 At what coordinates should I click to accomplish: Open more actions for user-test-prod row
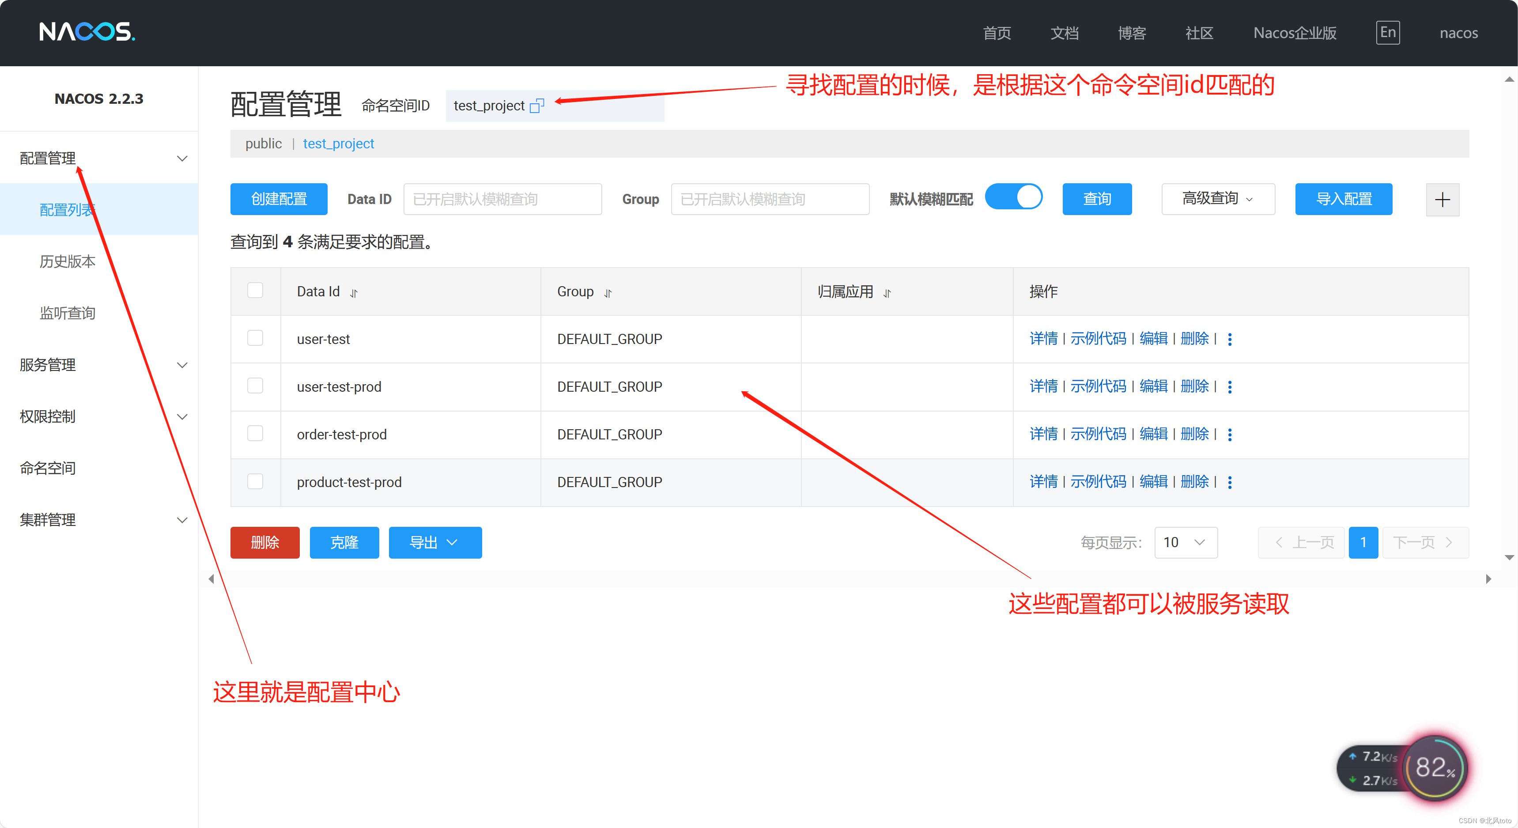(x=1229, y=386)
